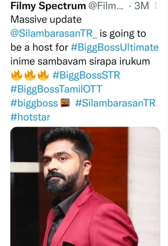Open the #biggboss hashtag
168x246 pixels.
click(34, 103)
